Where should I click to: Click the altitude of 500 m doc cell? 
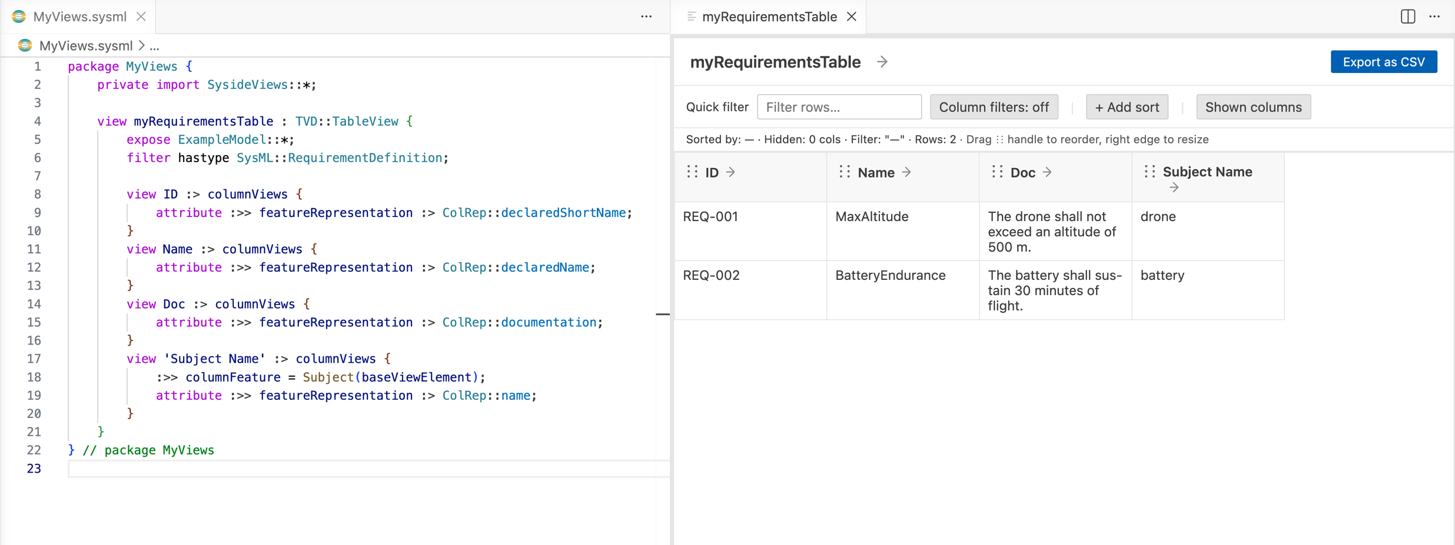pos(1055,231)
